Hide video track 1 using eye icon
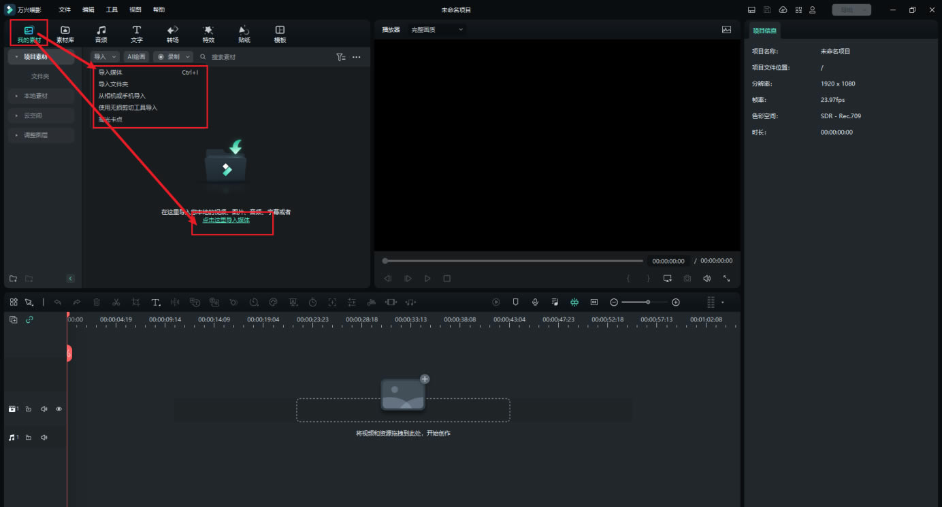Screen dimensions: 942x507 (x=59, y=409)
